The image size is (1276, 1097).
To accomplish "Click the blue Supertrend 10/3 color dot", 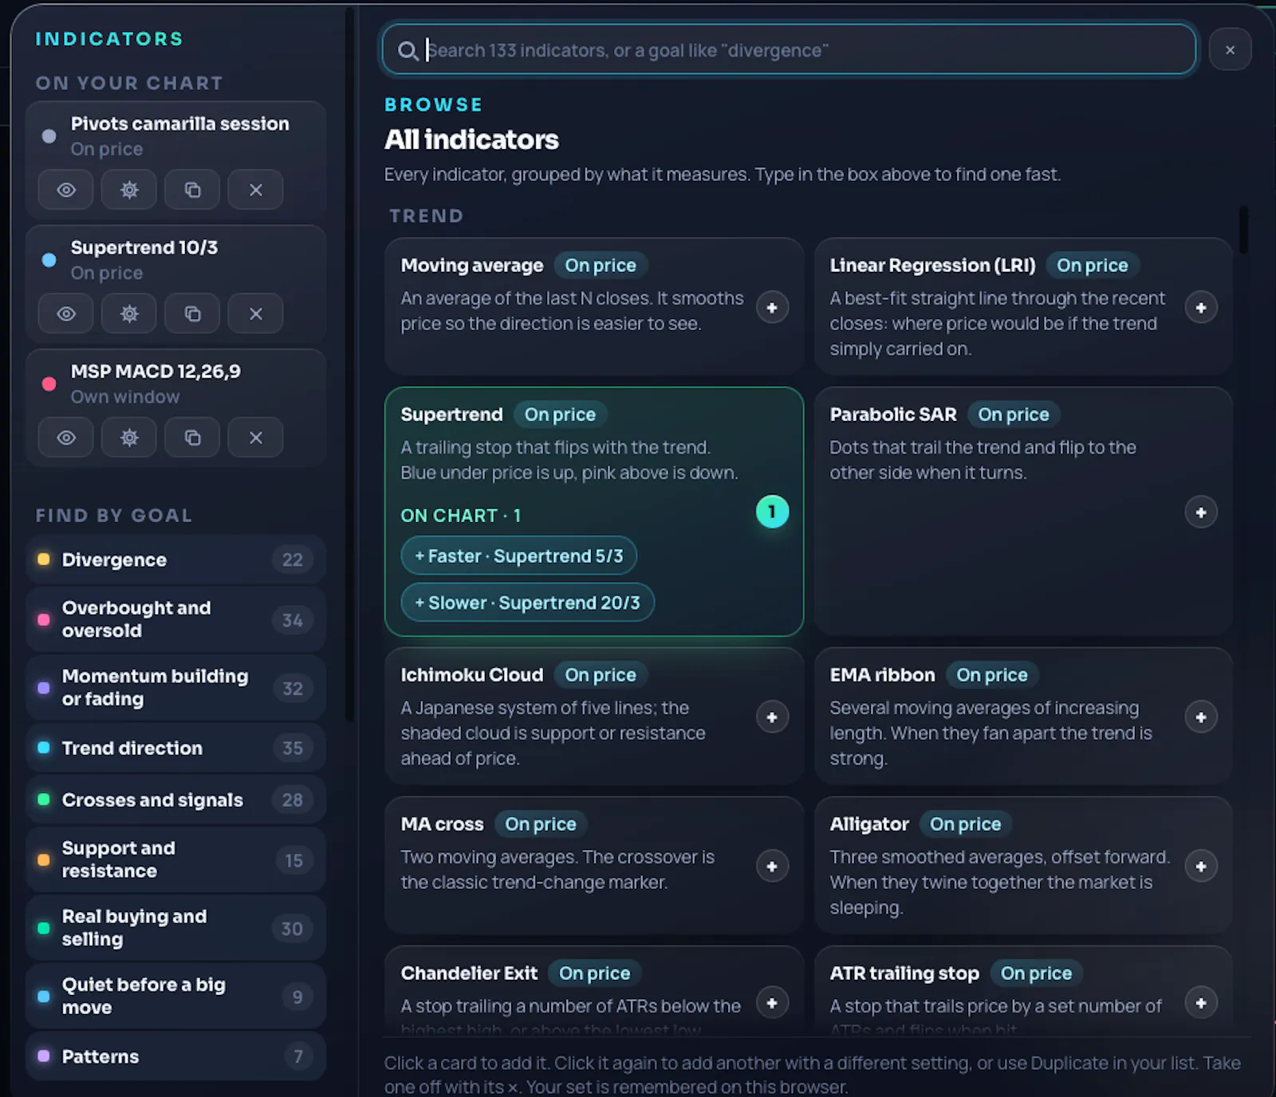I will (x=49, y=260).
